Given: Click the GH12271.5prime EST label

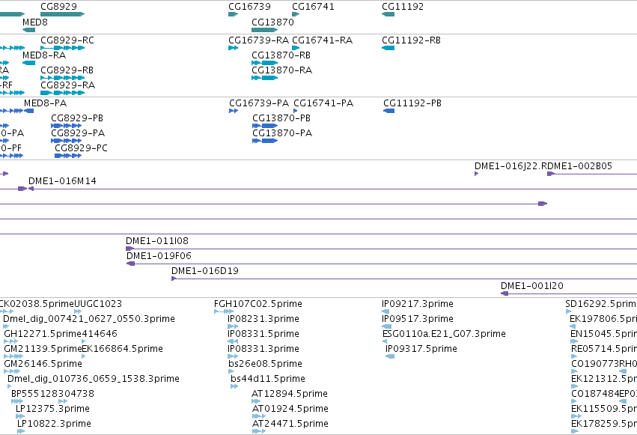Looking at the screenshot, I should click(43, 334).
